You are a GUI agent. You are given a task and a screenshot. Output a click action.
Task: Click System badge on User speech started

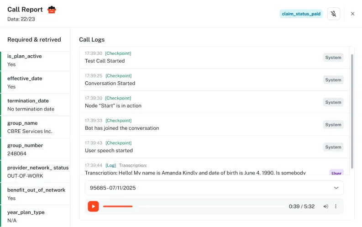coord(333,147)
